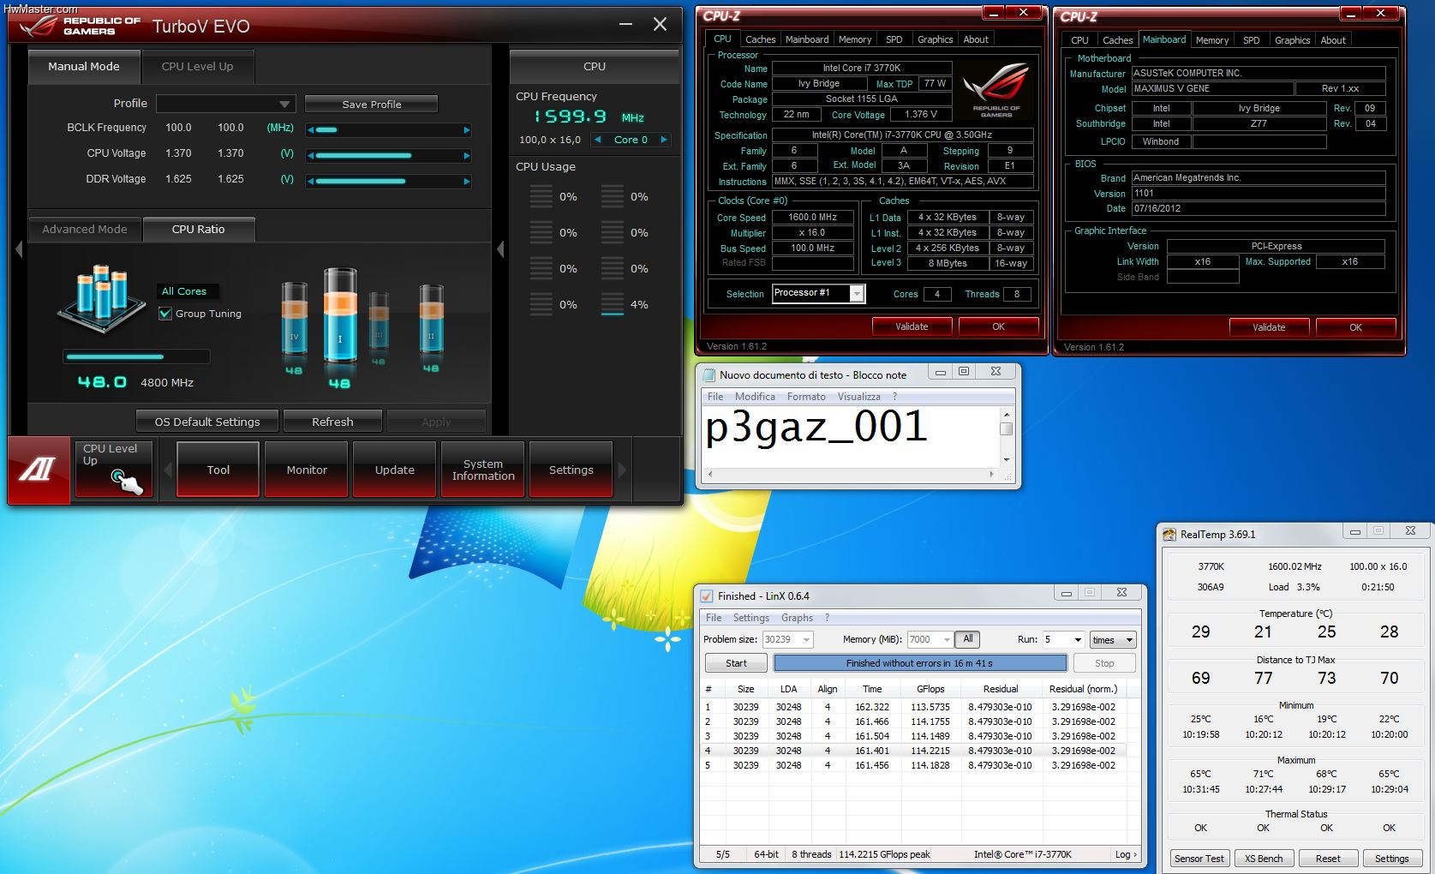Switch to CPU Level Up tab
The width and height of the screenshot is (1435, 874).
point(197,66)
